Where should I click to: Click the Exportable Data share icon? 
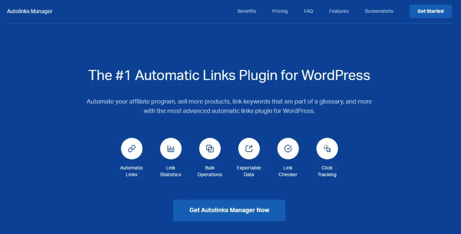(249, 149)
